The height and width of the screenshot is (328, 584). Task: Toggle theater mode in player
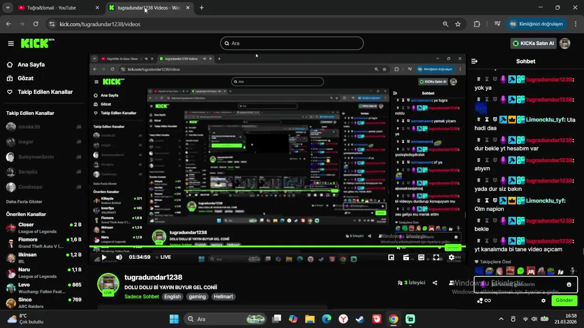point(421,257)
